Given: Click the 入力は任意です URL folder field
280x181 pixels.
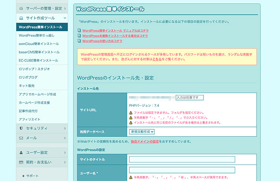Looking at the screenshot, I should [x=190, y=97].
